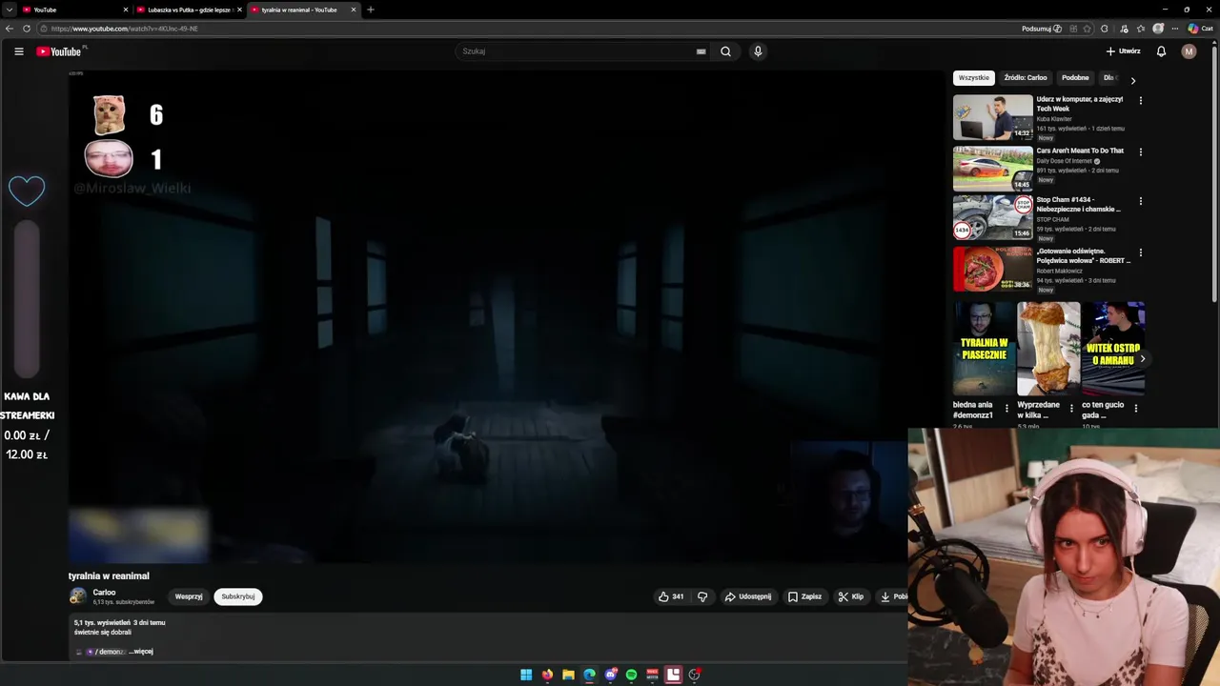Open options for Stop Cham #1434 video
Viewport: 1220px width, 686px height.
tap(1141, 201)
